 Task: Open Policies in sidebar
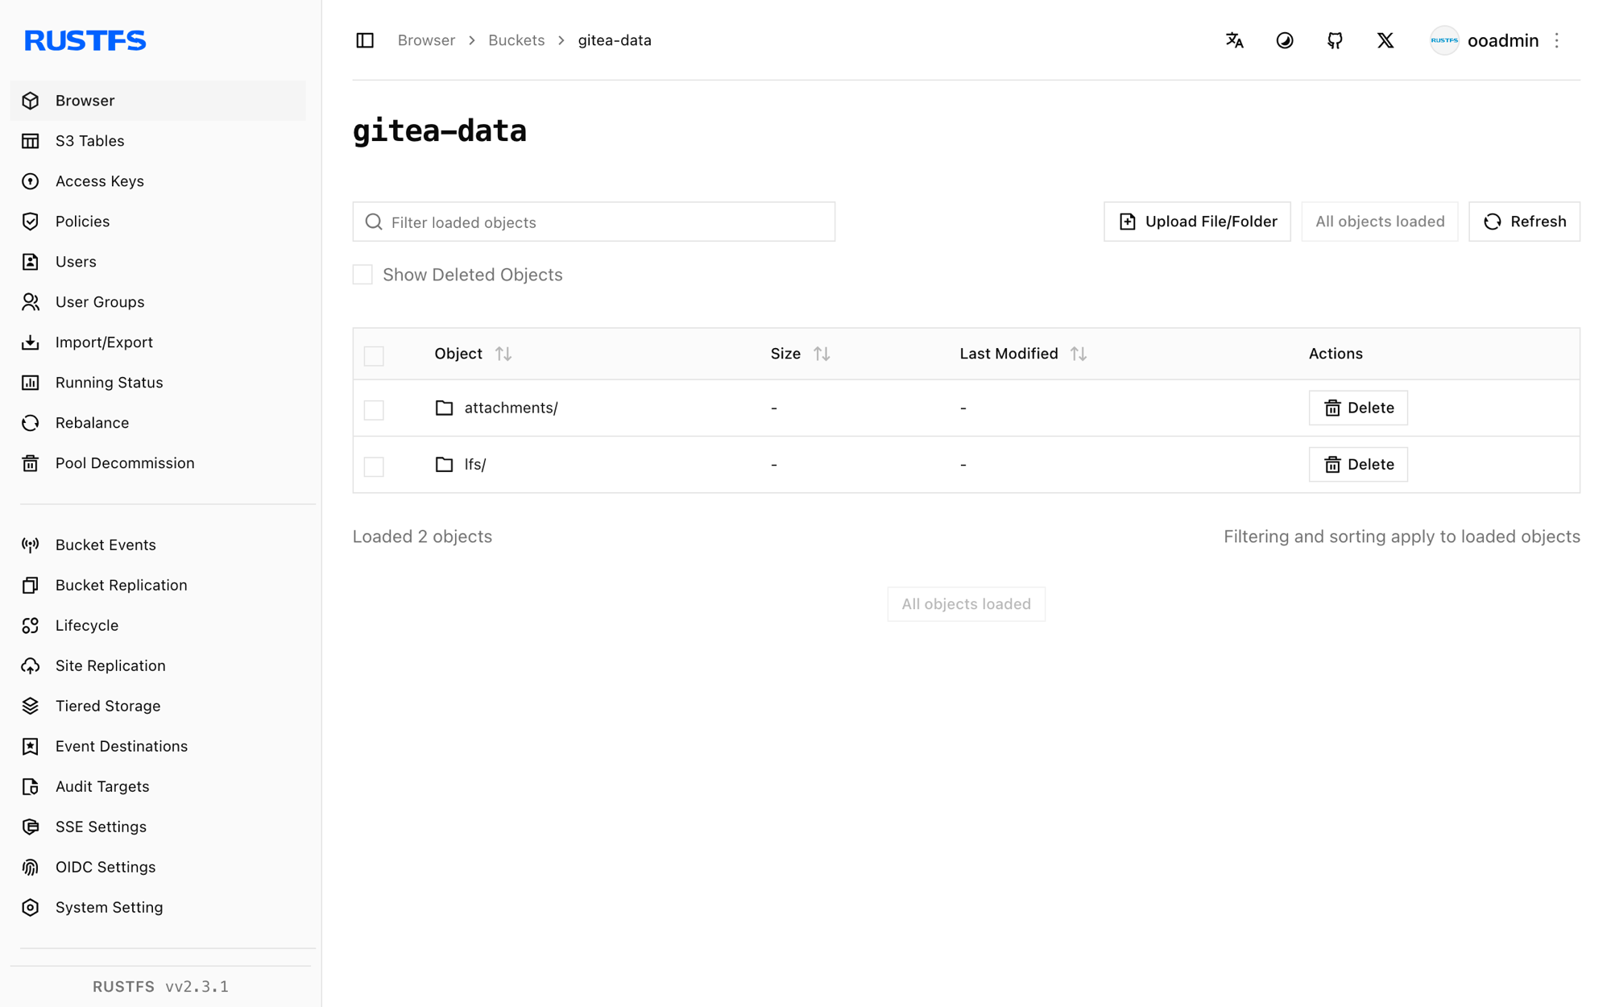[x=158, y=222]
